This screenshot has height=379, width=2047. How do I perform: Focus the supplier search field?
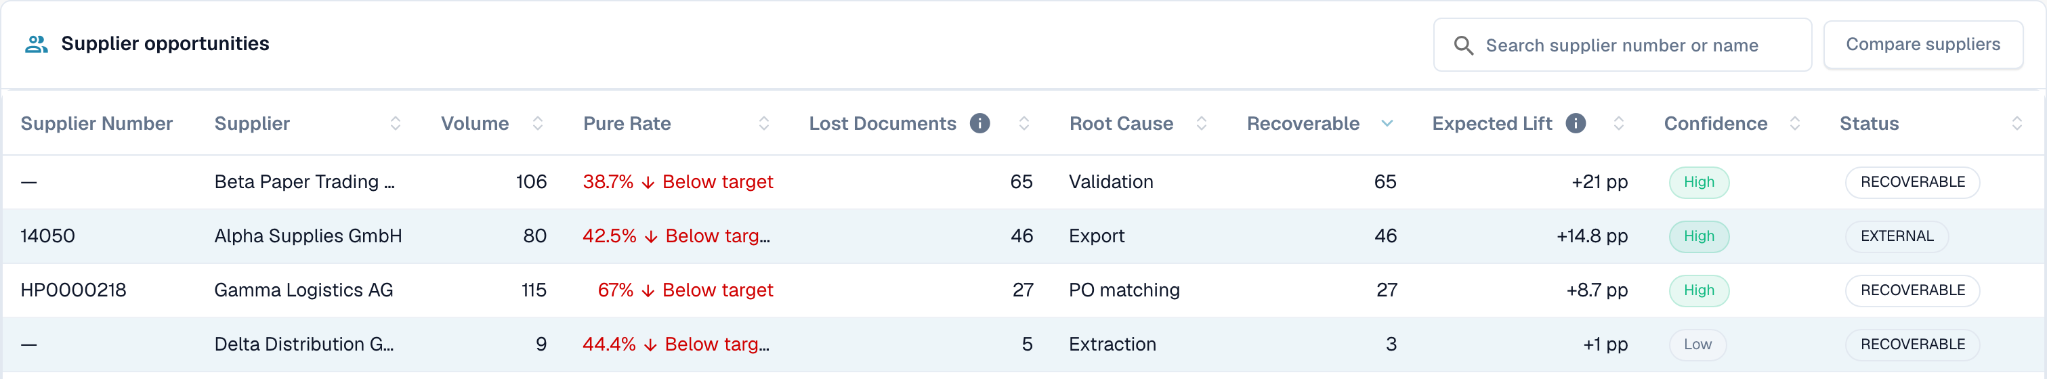click(x=1622, y=45)
